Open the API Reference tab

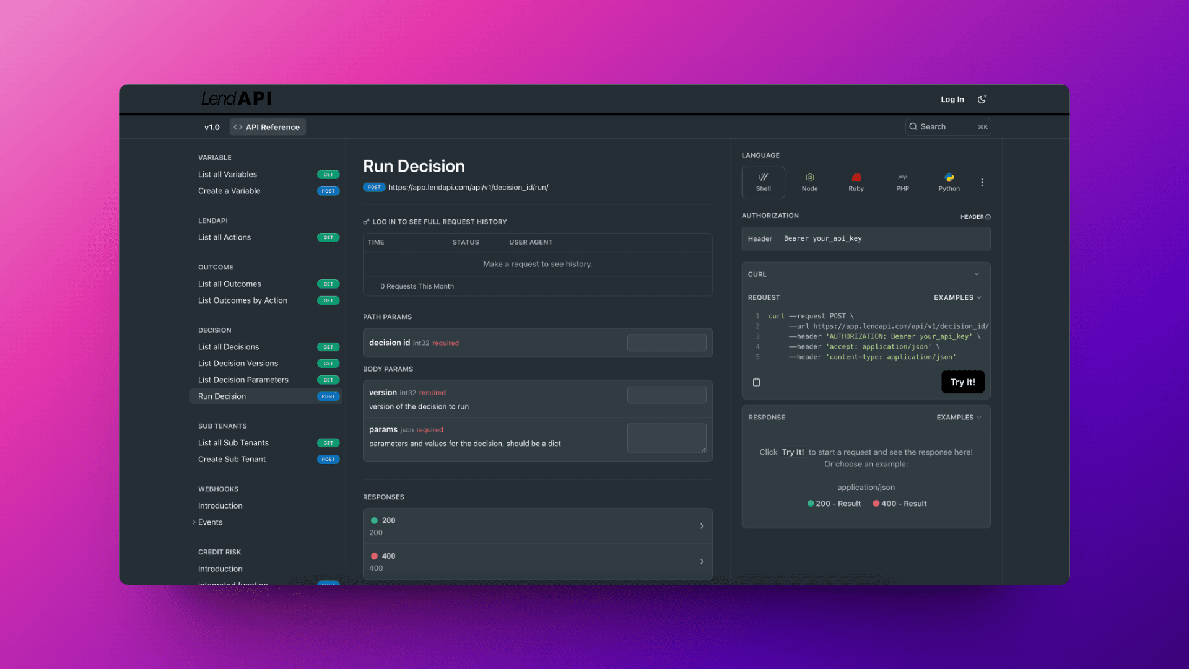(267, 127)
